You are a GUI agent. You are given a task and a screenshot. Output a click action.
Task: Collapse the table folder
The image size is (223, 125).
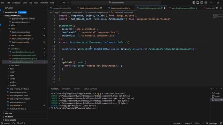tap(13, 28)
